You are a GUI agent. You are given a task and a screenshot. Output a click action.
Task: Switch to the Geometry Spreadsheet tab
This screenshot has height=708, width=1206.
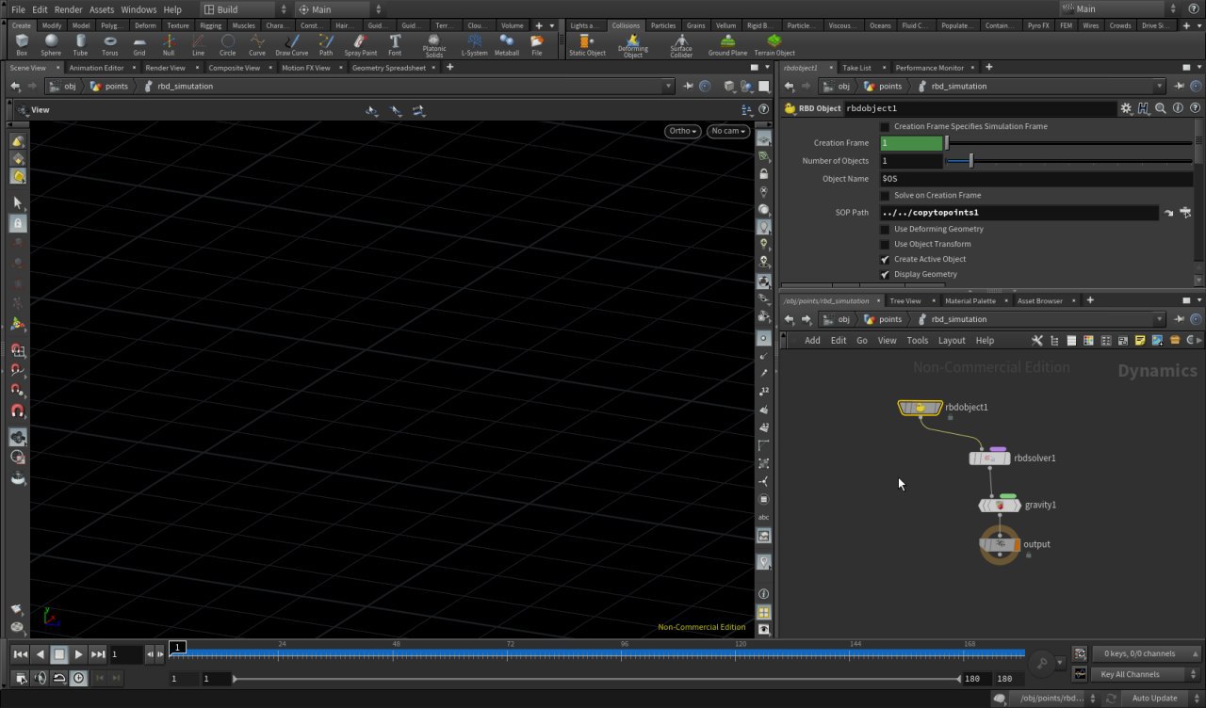click(x=389, y=68)
